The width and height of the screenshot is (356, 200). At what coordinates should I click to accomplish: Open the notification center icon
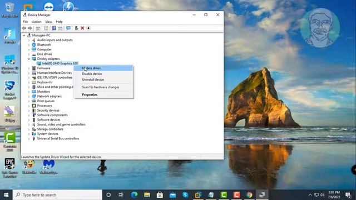point(348,195)
